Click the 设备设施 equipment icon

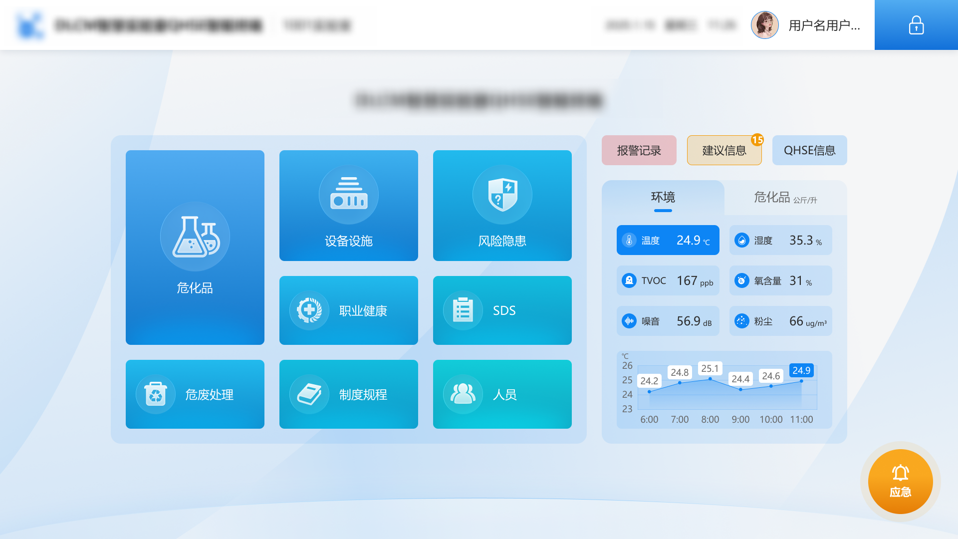(348, 195)
